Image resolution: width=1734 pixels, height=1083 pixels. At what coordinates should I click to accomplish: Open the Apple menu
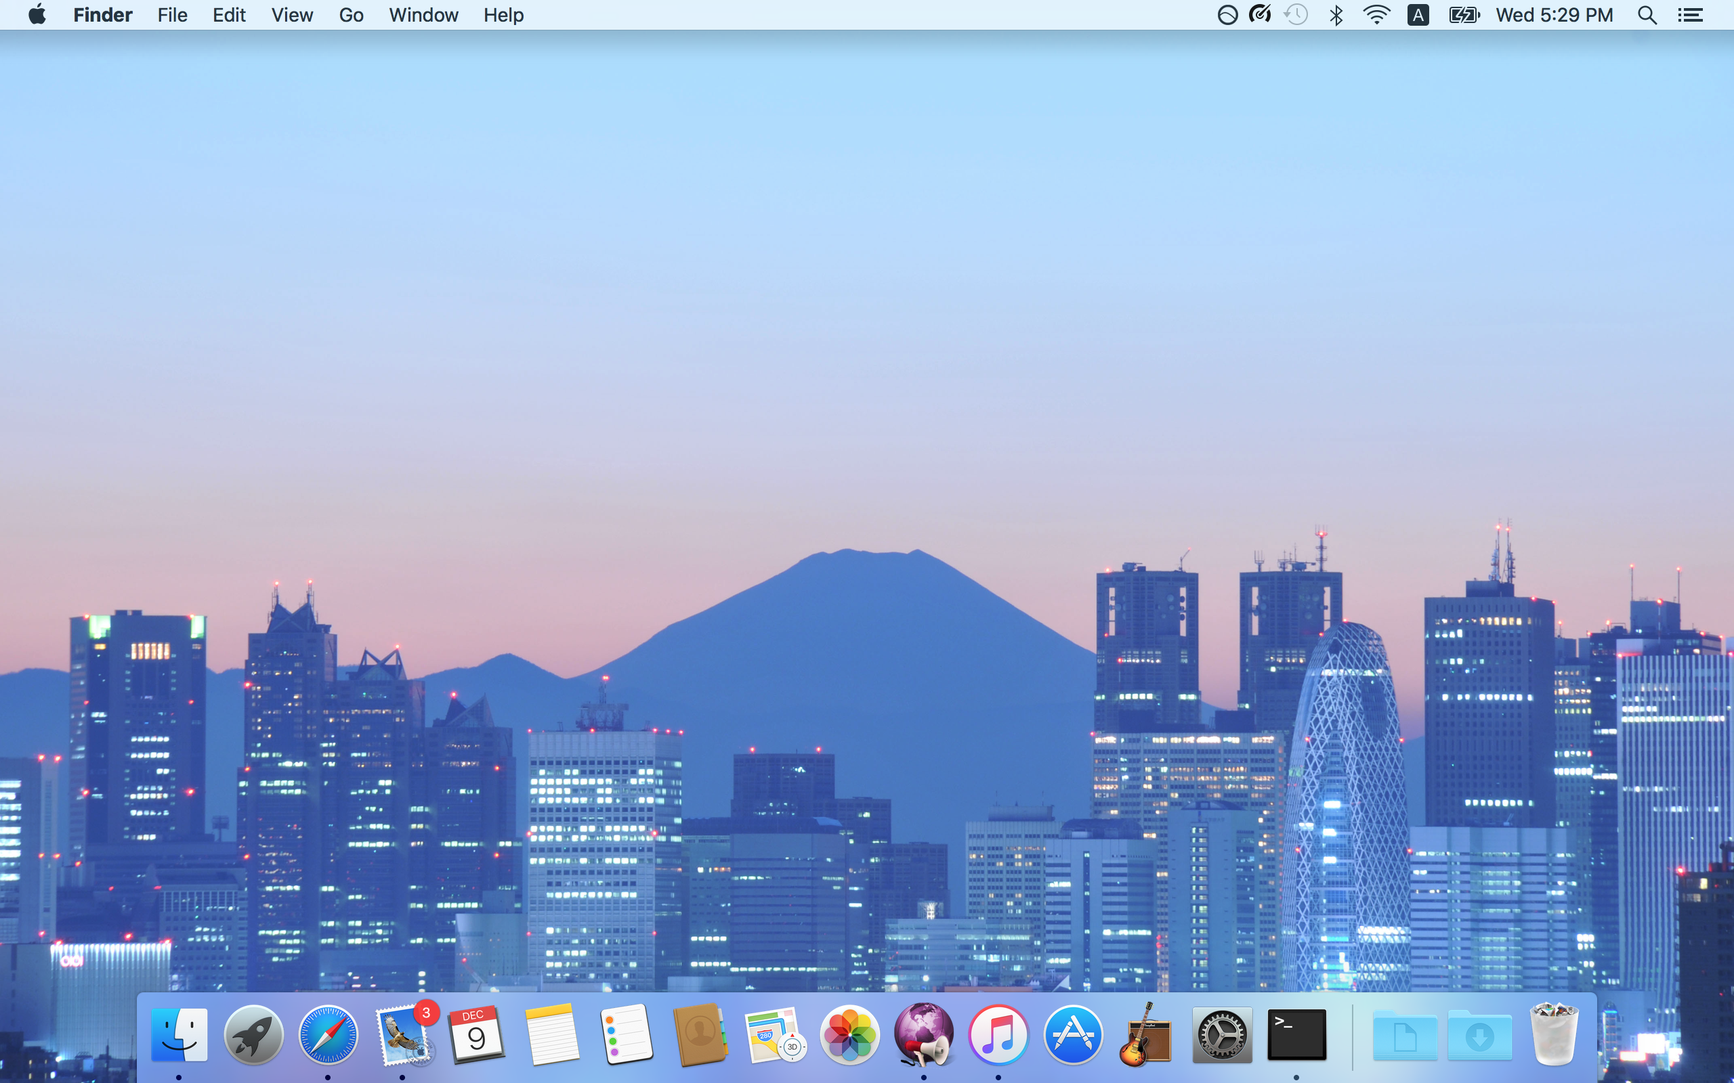click(x=37, y=15)
